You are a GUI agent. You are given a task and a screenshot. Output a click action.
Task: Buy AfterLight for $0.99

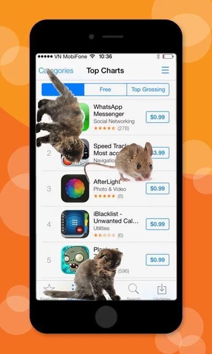pos(158,189)
